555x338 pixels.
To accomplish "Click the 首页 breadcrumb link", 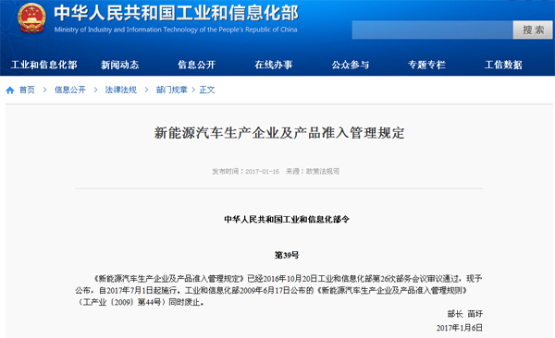I will pyautogui.click(x=27, y=90).
